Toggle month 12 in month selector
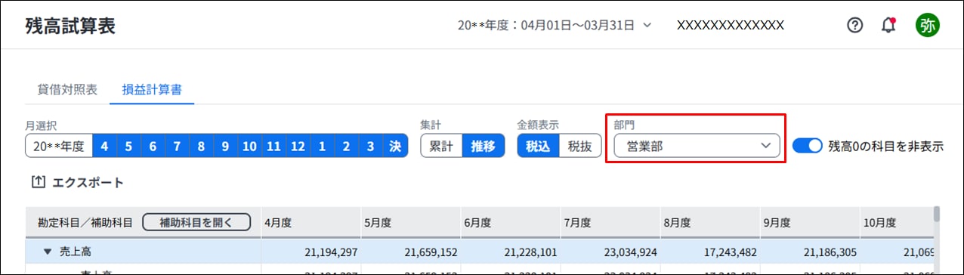Screen dimensions: 964x275 click(x=298, y=146)
